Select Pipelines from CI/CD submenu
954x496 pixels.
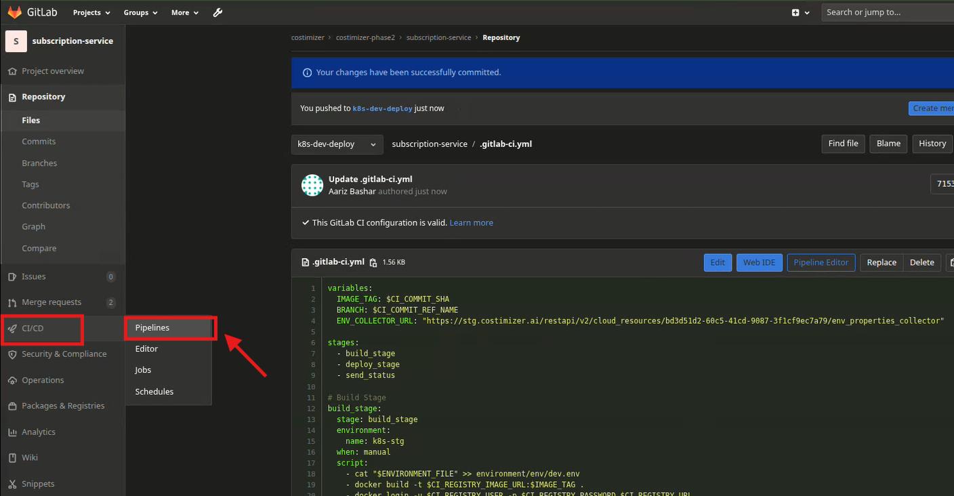(168, 328)
